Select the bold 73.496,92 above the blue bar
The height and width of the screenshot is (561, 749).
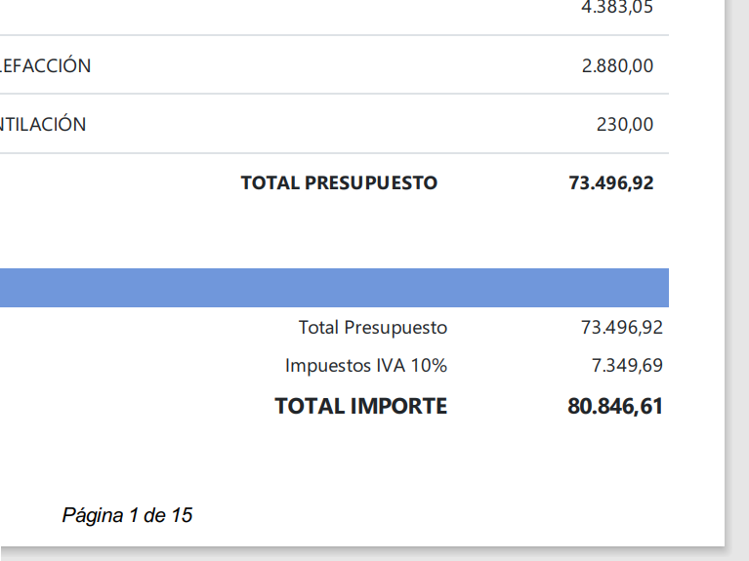[x=610, y=182]
